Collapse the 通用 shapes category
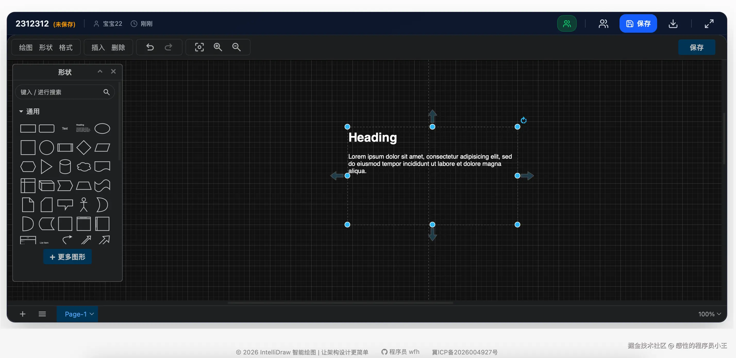This screenshot has width=736, height=358. click(21, 111)
